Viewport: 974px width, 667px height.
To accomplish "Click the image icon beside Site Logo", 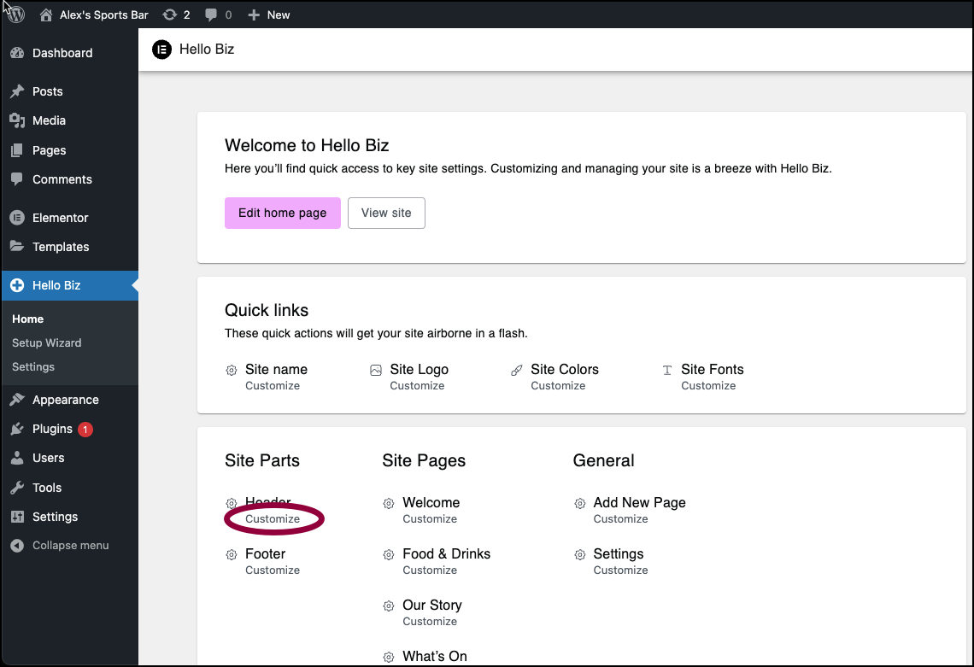I will tap(376, 371).
